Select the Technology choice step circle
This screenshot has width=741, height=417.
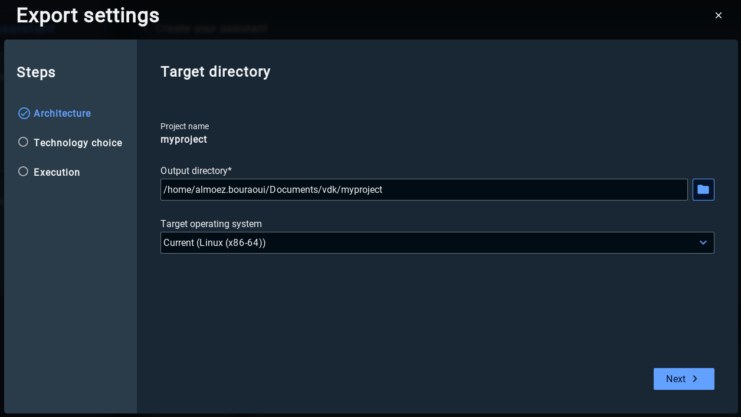(23, 142)
